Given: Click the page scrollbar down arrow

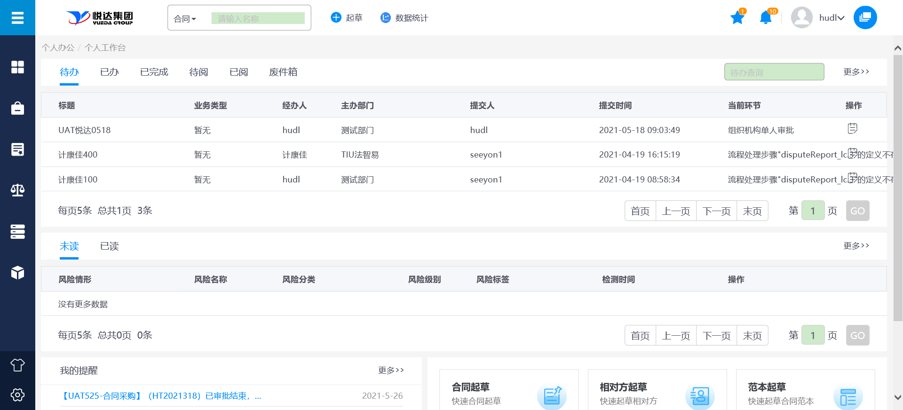Looking at the screenshot, I should pyautogui.click(x=897, y=397).
